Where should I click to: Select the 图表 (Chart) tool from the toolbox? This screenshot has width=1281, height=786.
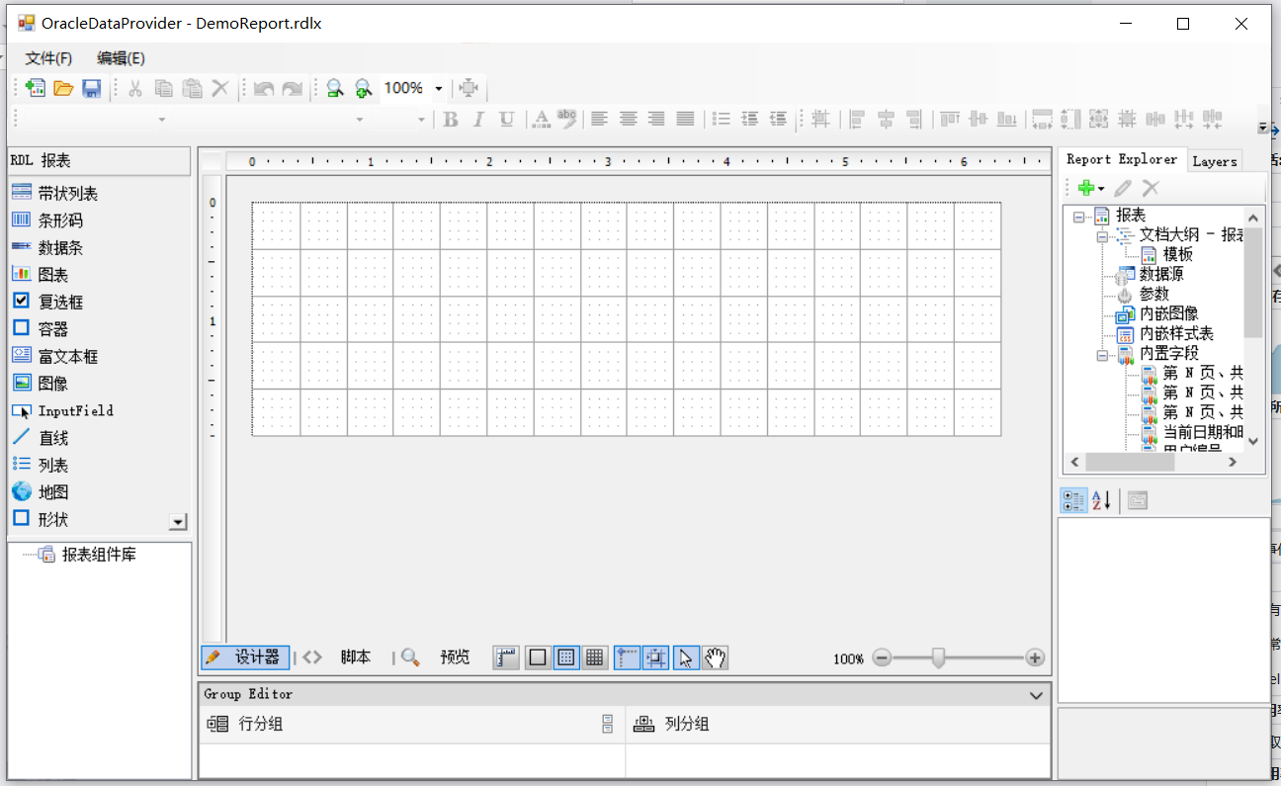[x=54, y=274]
